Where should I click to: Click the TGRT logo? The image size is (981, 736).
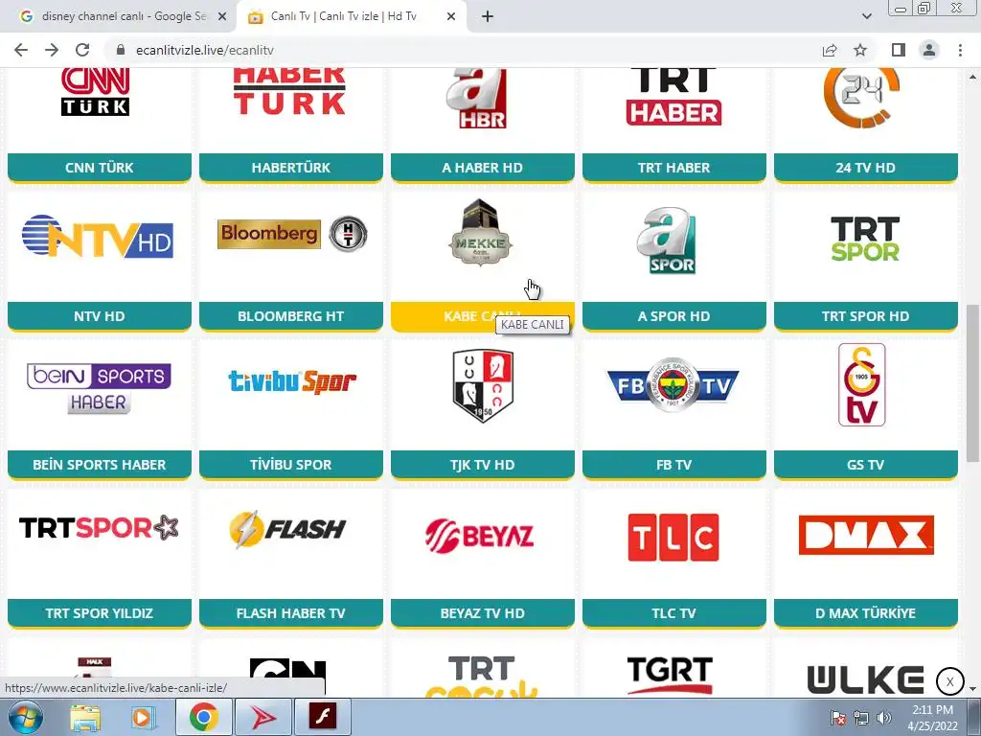click(x=670, y=676)
